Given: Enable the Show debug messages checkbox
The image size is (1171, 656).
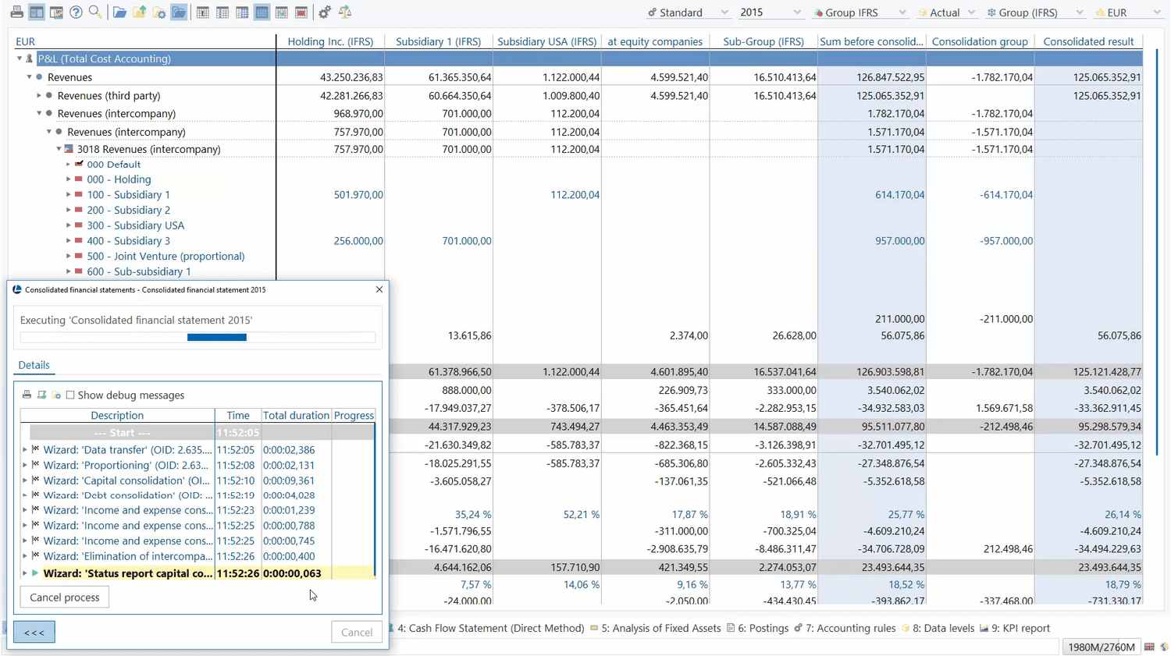Looking at the screenshot, I should click(69, 395).
